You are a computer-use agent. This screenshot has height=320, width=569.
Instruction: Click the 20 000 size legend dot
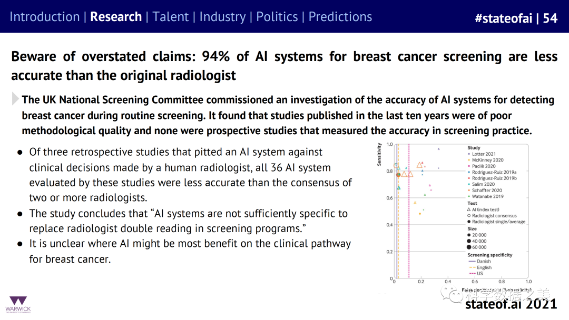coord(469,235)
